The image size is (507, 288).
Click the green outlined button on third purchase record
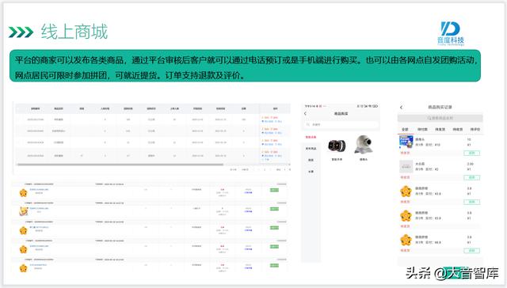[x=472, y=202]
